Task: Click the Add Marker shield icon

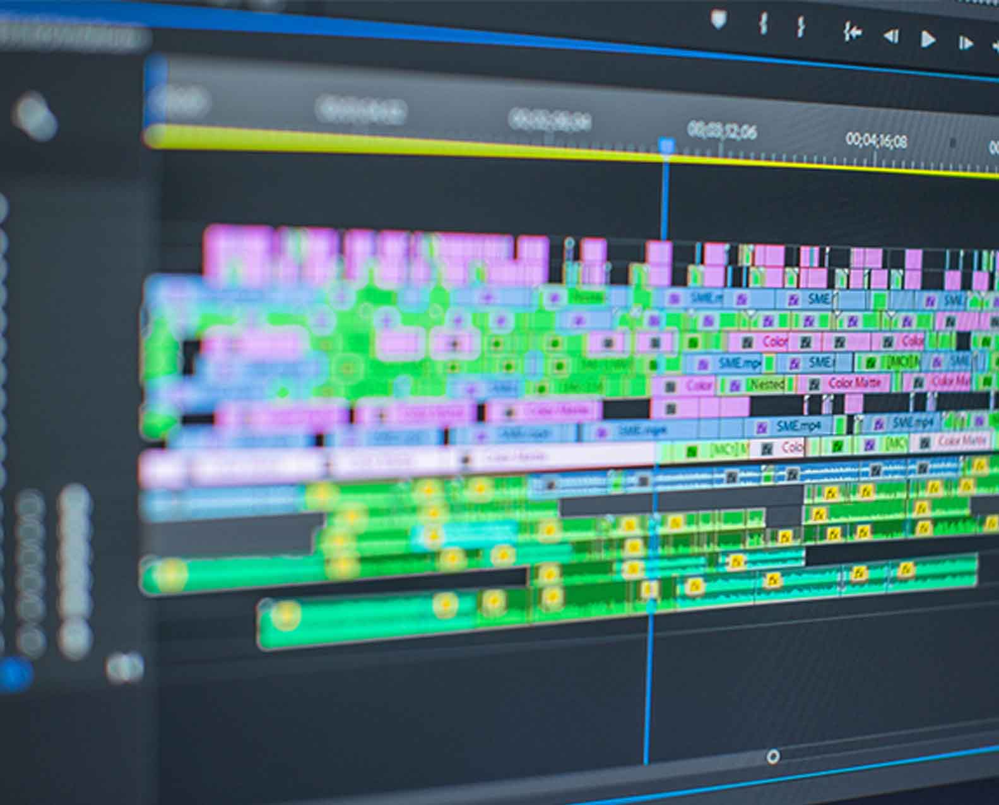Action: coord(718,20)
